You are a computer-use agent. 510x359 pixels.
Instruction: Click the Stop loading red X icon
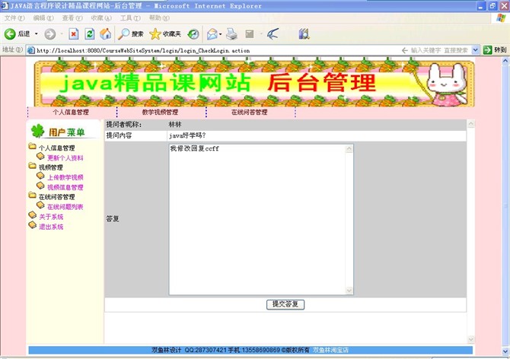[73, 34]
